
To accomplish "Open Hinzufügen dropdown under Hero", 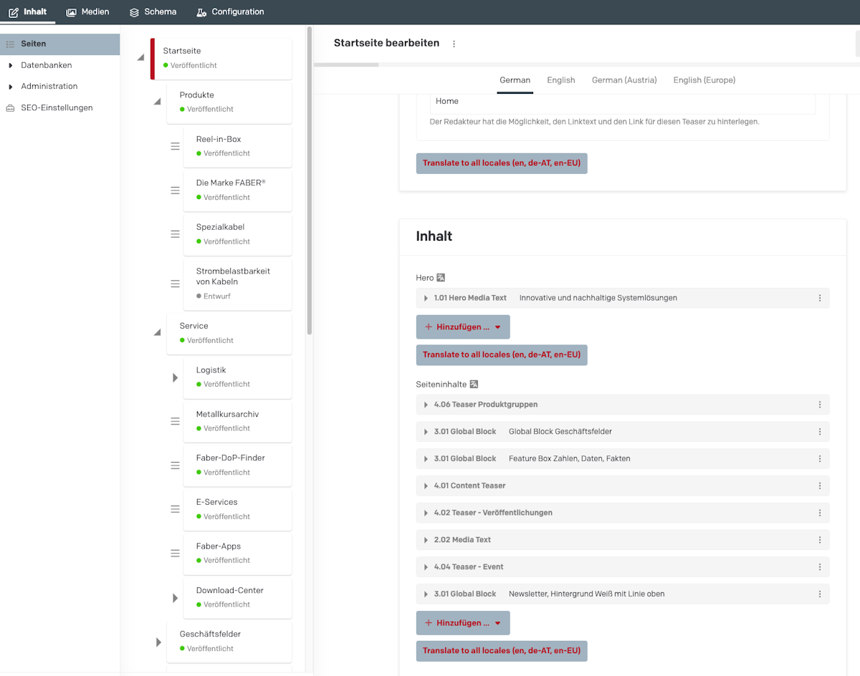I will click(463, 327).
